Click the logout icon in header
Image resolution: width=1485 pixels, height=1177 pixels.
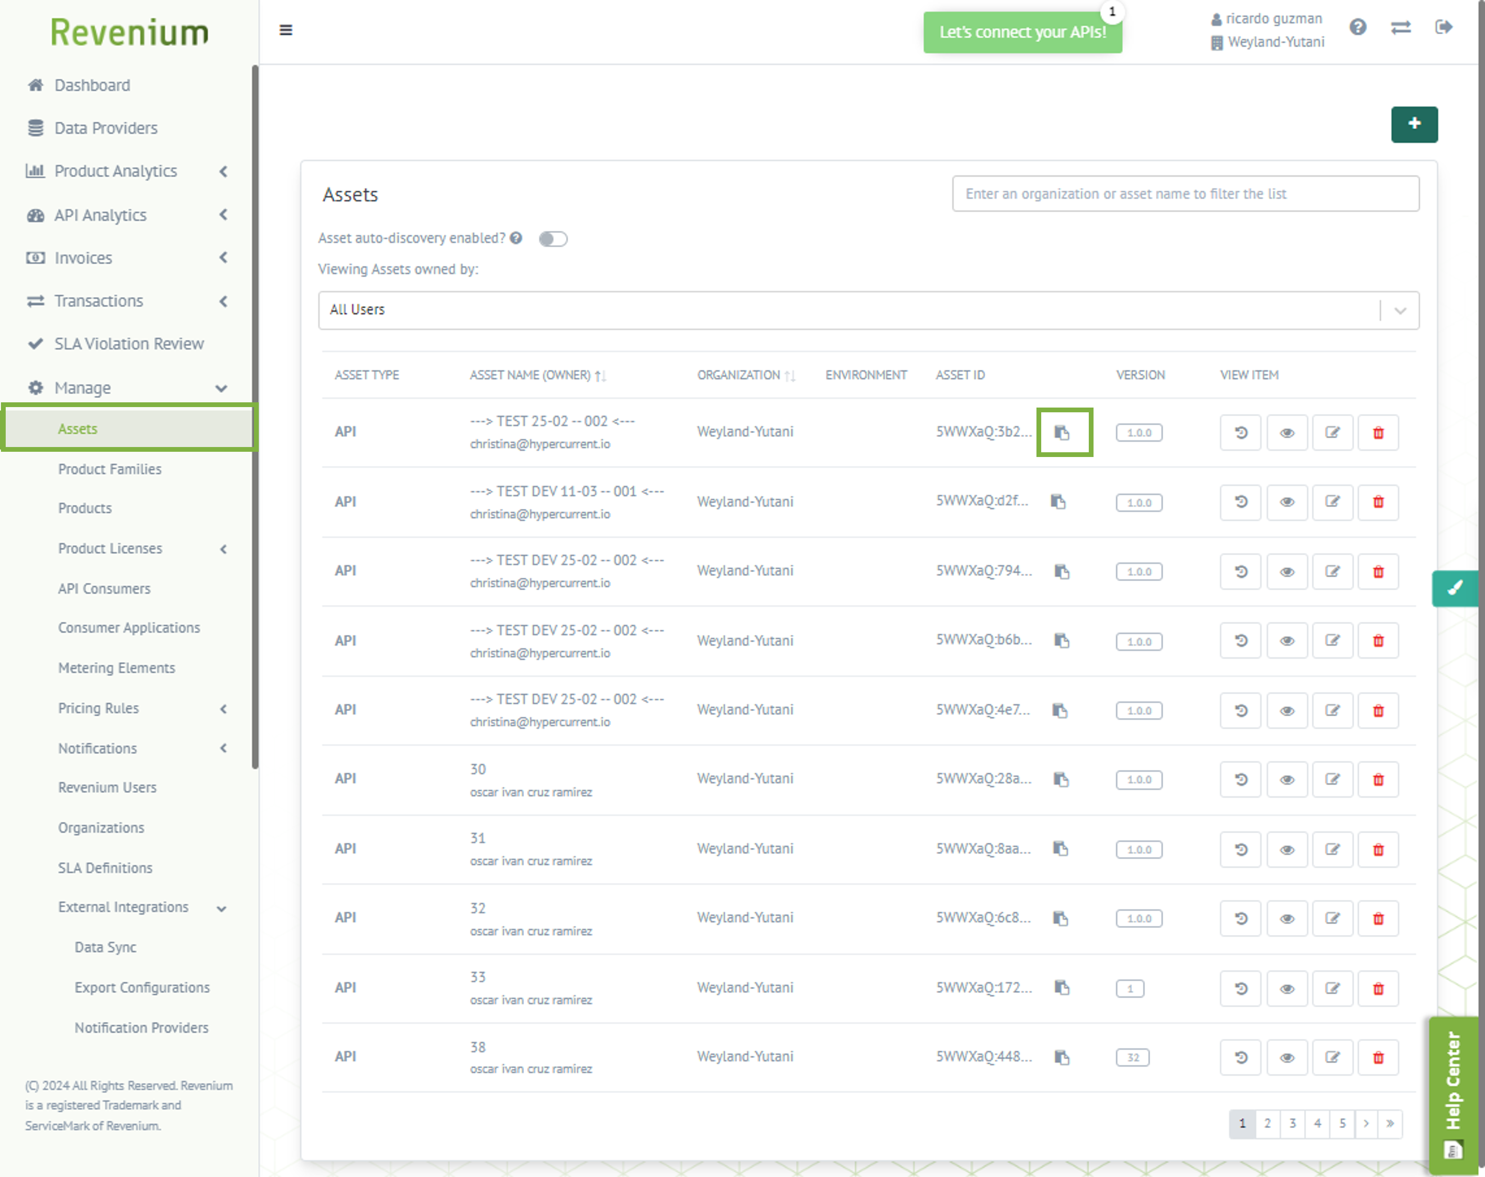(x=1443, y=28)
